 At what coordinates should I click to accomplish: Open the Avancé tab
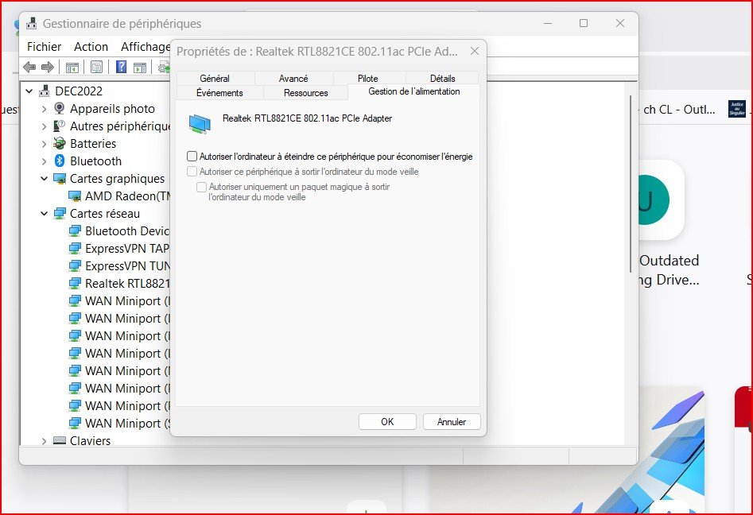[293, 79]
